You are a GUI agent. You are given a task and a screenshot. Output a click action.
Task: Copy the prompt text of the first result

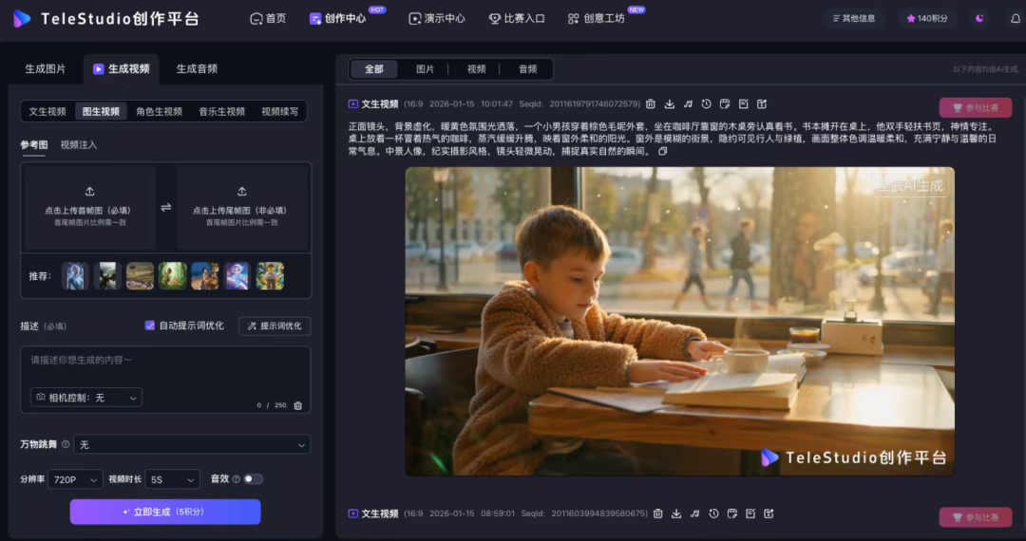(663, 151)
